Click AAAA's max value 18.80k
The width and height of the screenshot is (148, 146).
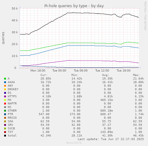click(138, 82)
